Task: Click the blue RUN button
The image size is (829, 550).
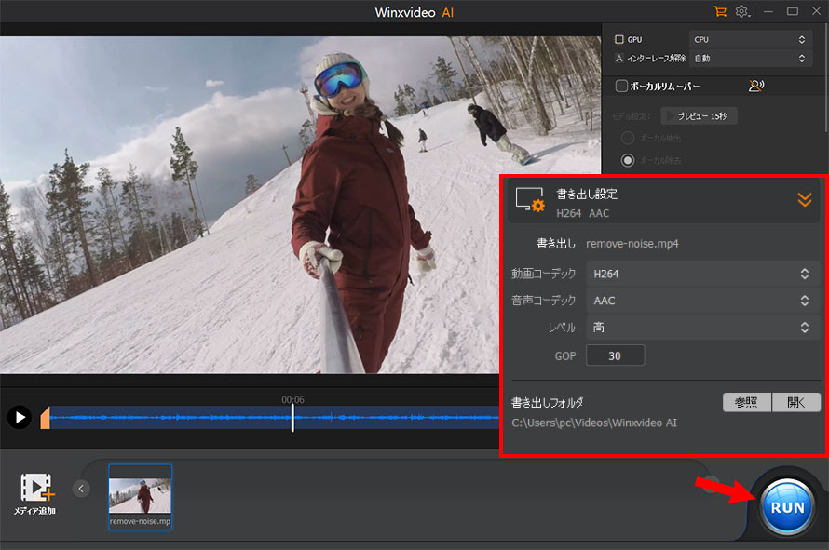Action: click(787, 508)
